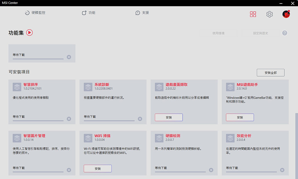
Task: Install the MSI遊戲助手 feature
Action: point(240,117)
